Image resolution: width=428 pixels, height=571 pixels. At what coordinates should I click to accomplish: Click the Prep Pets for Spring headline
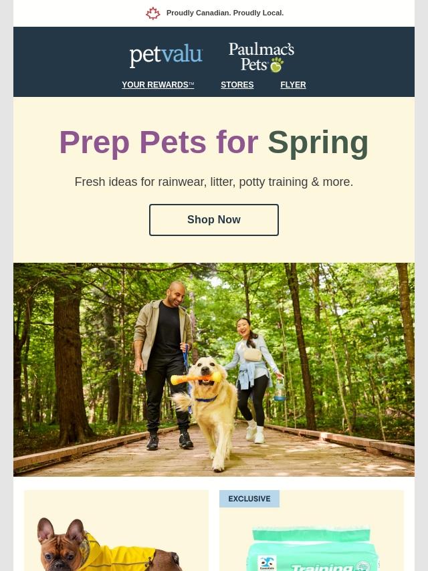pos(214,143)
